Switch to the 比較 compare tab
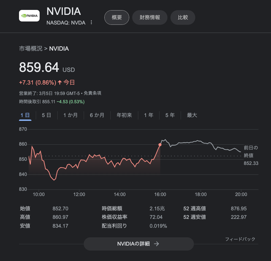This screenshot has width=271, height=261. pyautogui.click(x=183, y=17)
